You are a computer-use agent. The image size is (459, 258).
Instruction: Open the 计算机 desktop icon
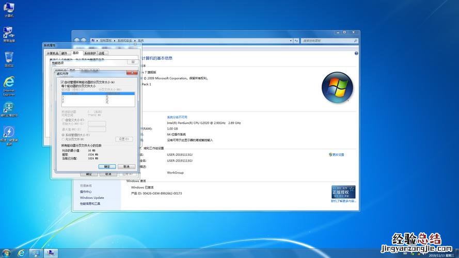coord(9,8)
